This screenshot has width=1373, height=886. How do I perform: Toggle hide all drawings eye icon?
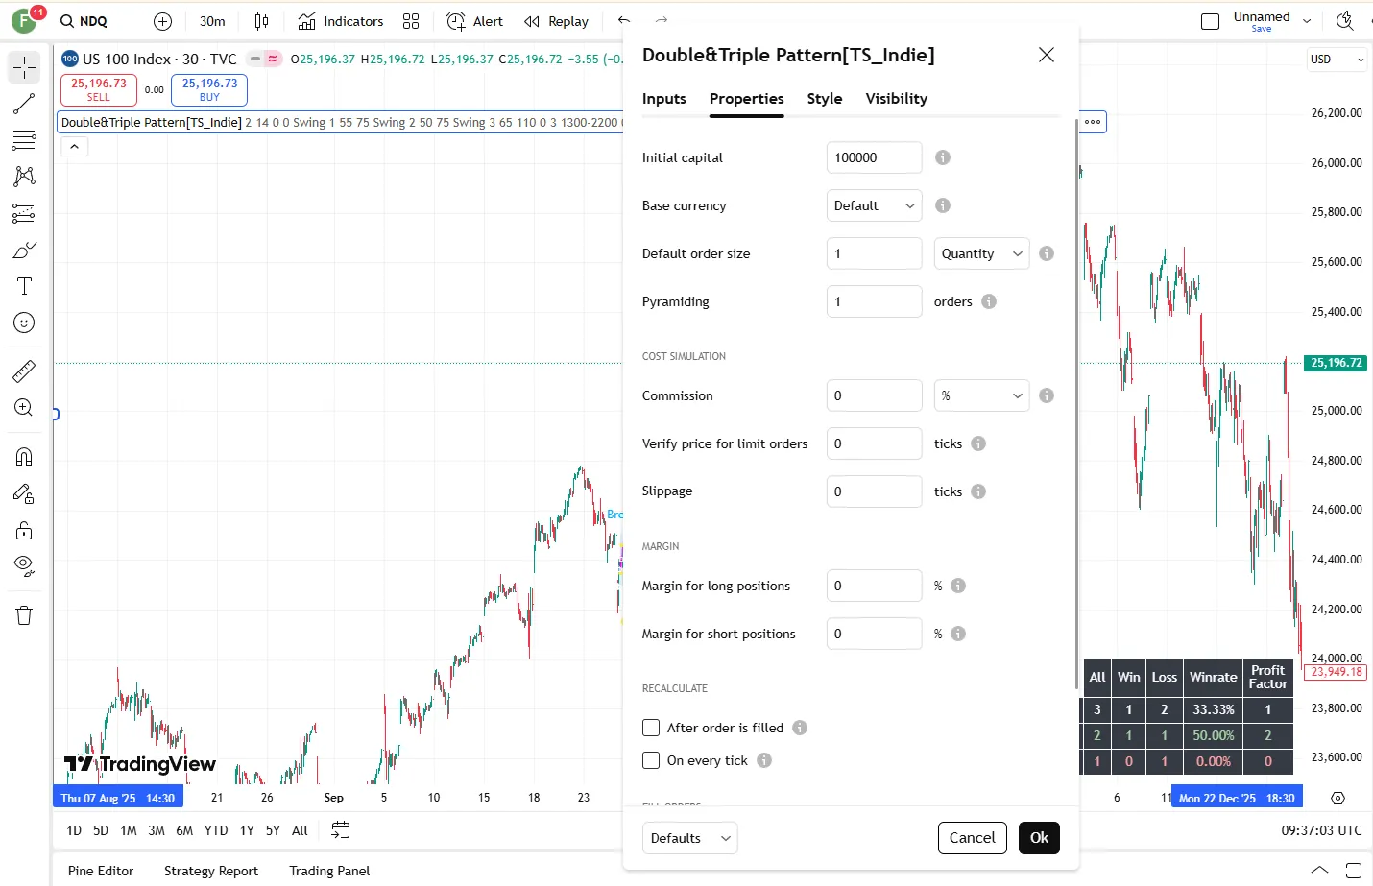24,564
